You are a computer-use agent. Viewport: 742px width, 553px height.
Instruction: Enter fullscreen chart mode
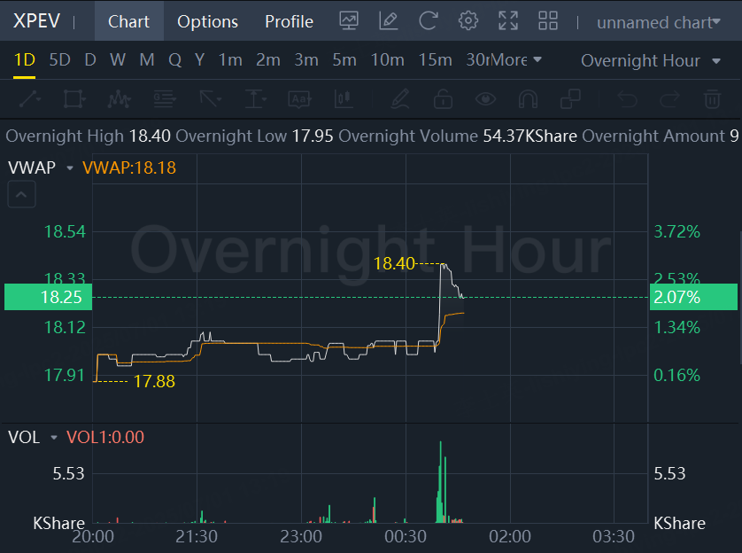[x=508, y=21]
